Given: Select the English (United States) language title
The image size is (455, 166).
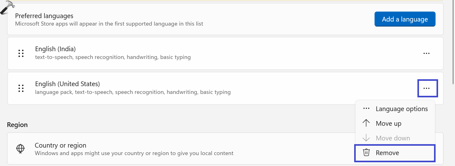Looking at the screenshot, I should [67, 84].
